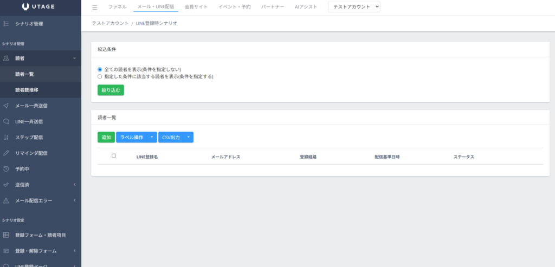Click the ステップ配信 sort icon

(x=6, y=137)
